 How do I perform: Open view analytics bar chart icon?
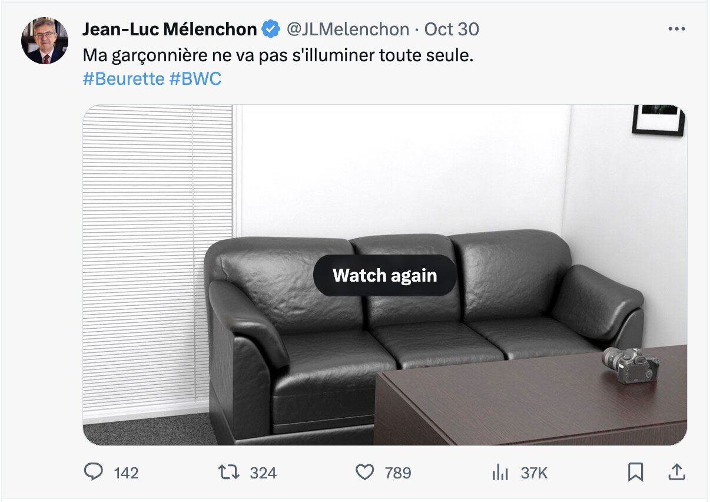(500, 472)
